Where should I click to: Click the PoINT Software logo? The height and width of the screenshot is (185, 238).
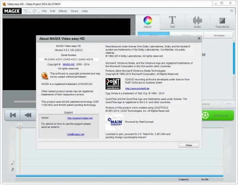pyautogui.click(x=113, y=84)
